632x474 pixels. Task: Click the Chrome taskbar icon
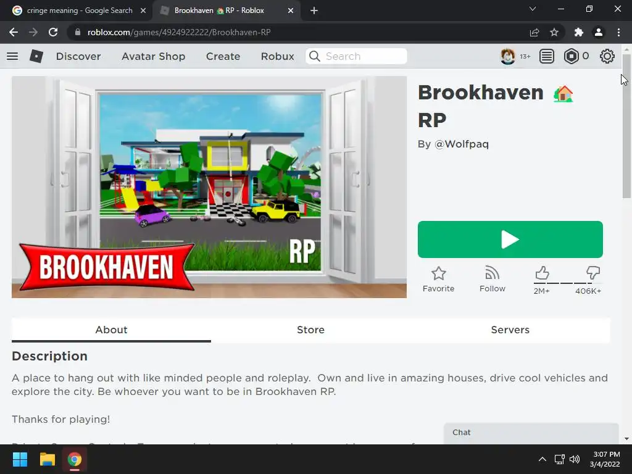point(75,459)
